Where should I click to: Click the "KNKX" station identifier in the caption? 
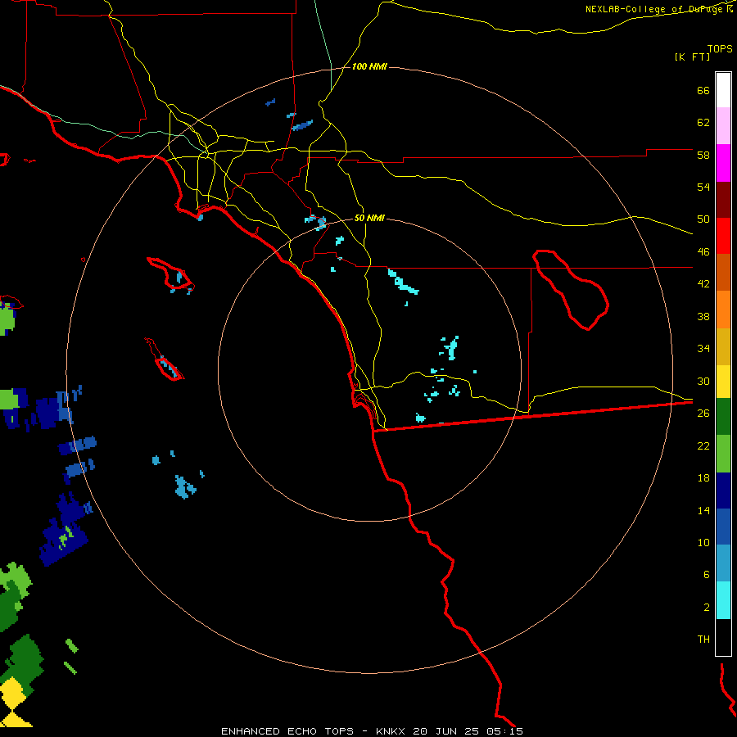[392, 731]
